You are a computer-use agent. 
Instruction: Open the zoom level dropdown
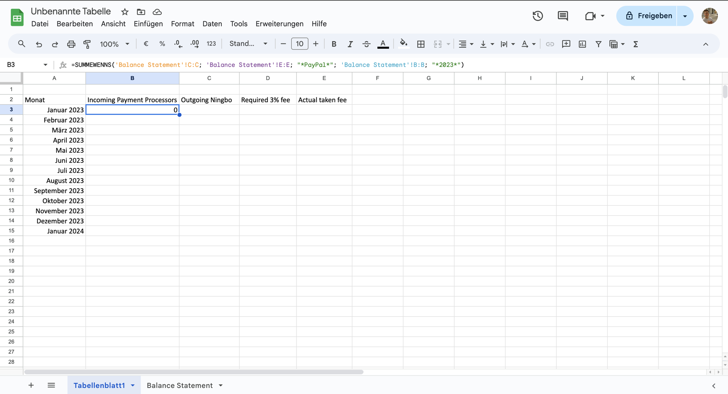coord(114,44)
